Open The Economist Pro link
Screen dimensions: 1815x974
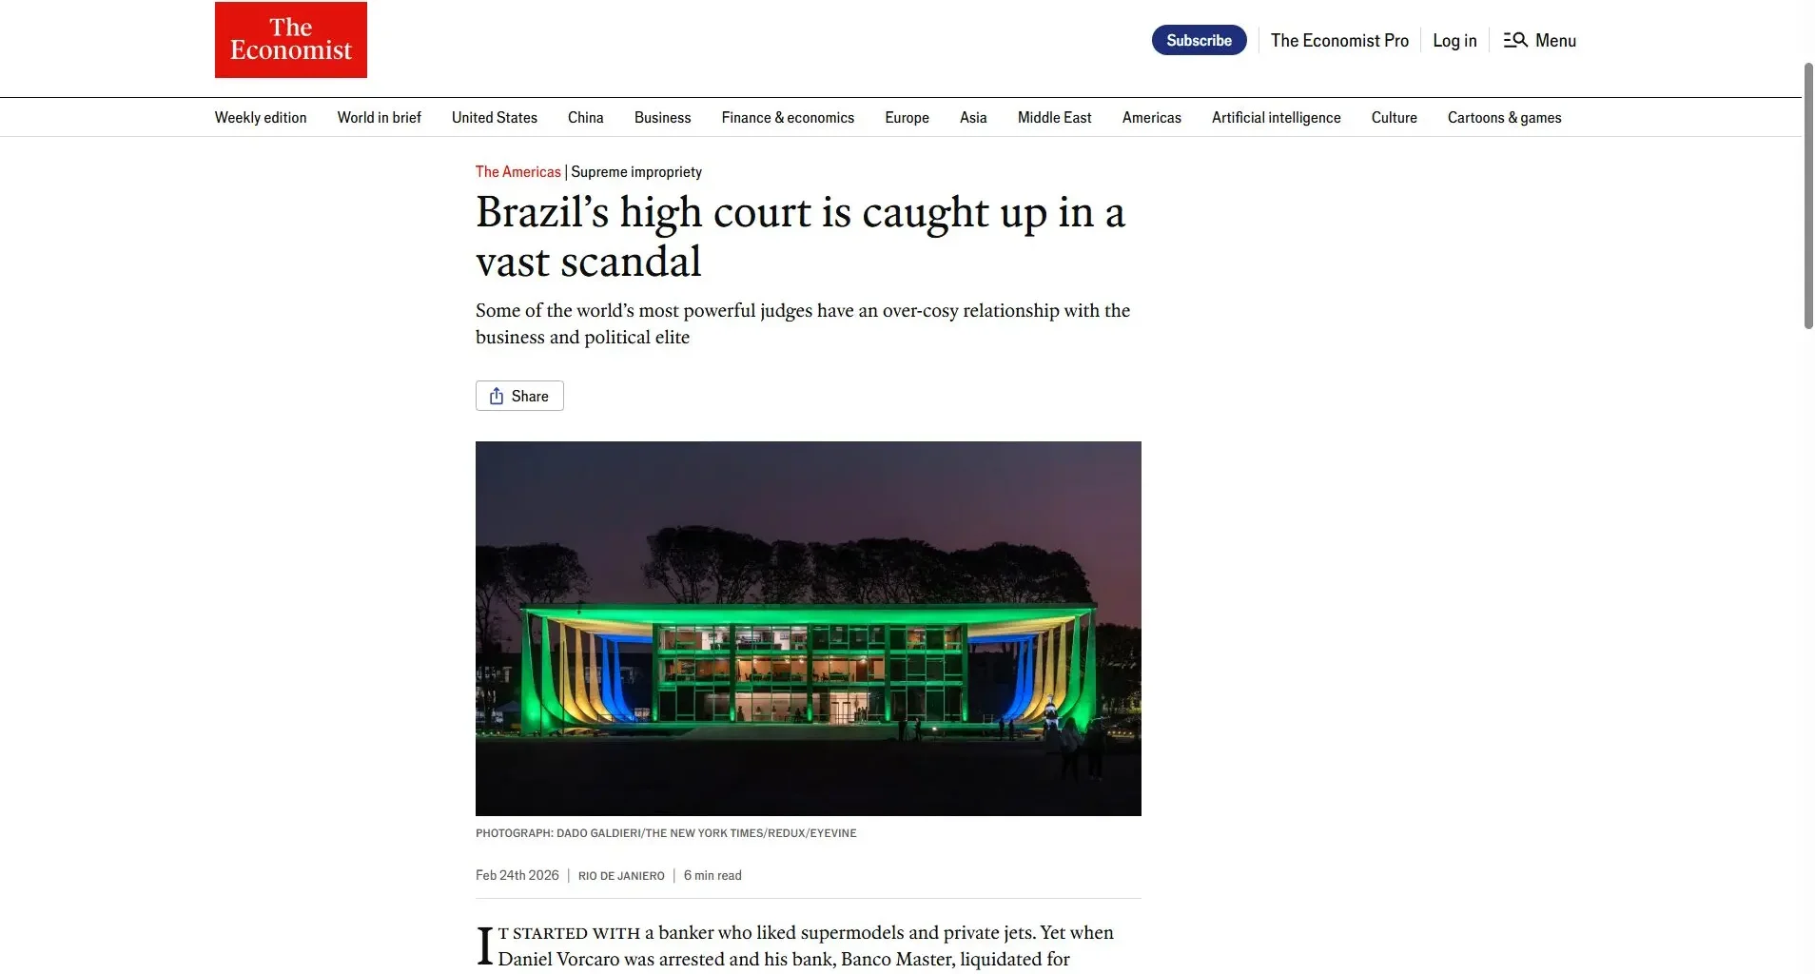click(1339, 40)
